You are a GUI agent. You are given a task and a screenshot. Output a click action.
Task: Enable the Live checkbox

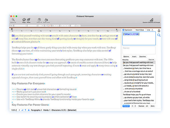tap(146, 30)
